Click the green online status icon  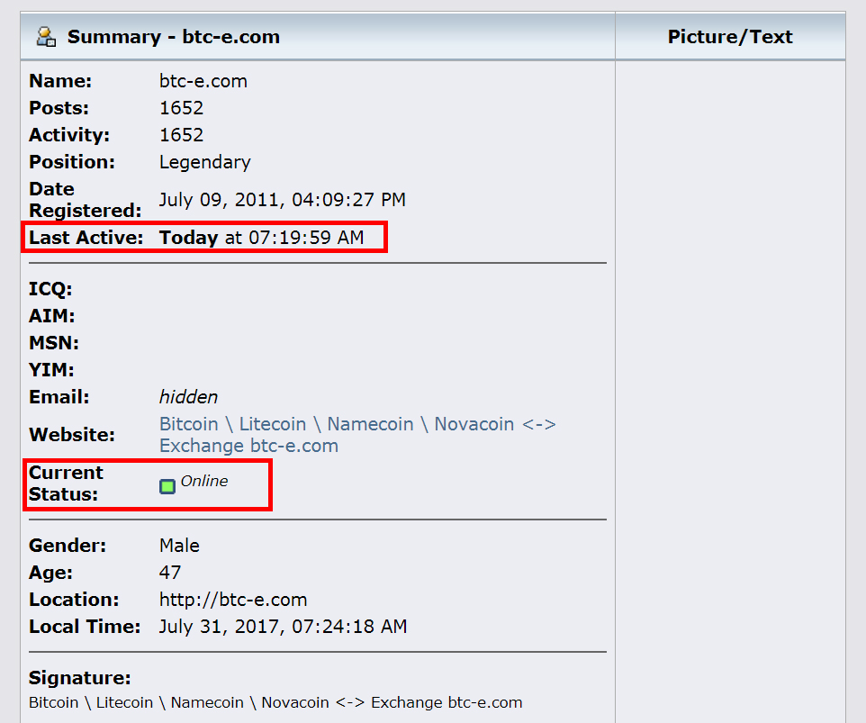[167, 486]
